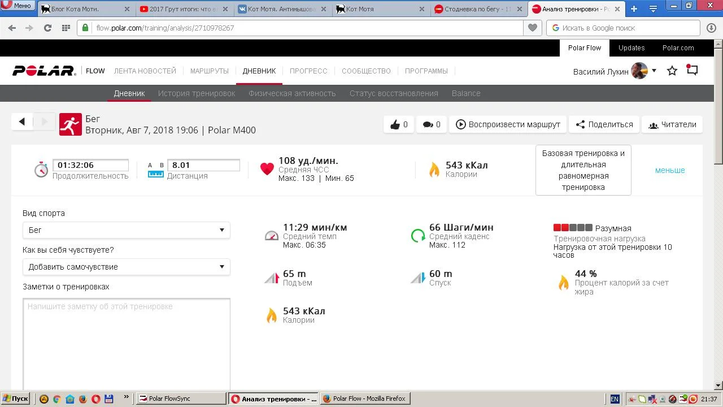
Task: Click the Дистанция value field
Action: (x=203, y=165)
